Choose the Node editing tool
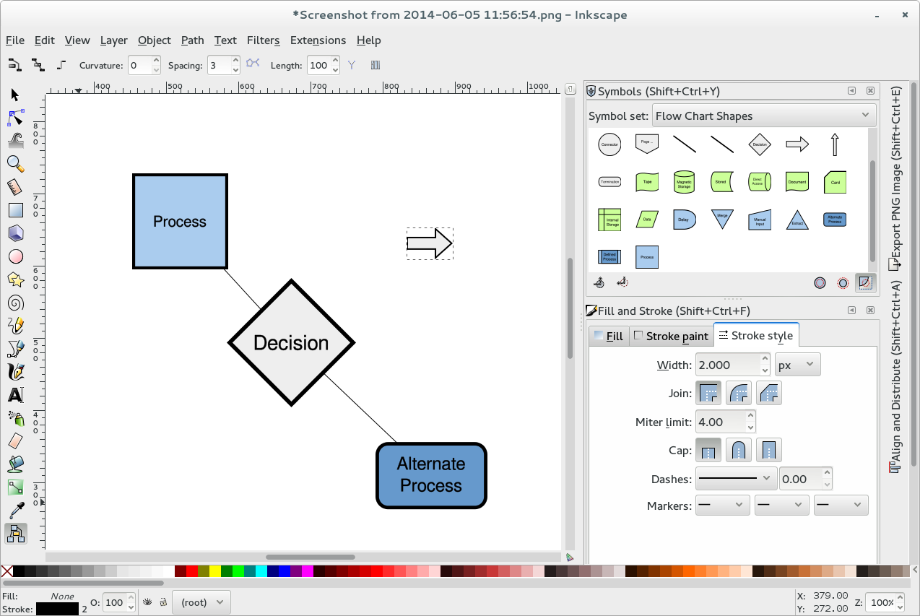 click(x=15, y=118)
